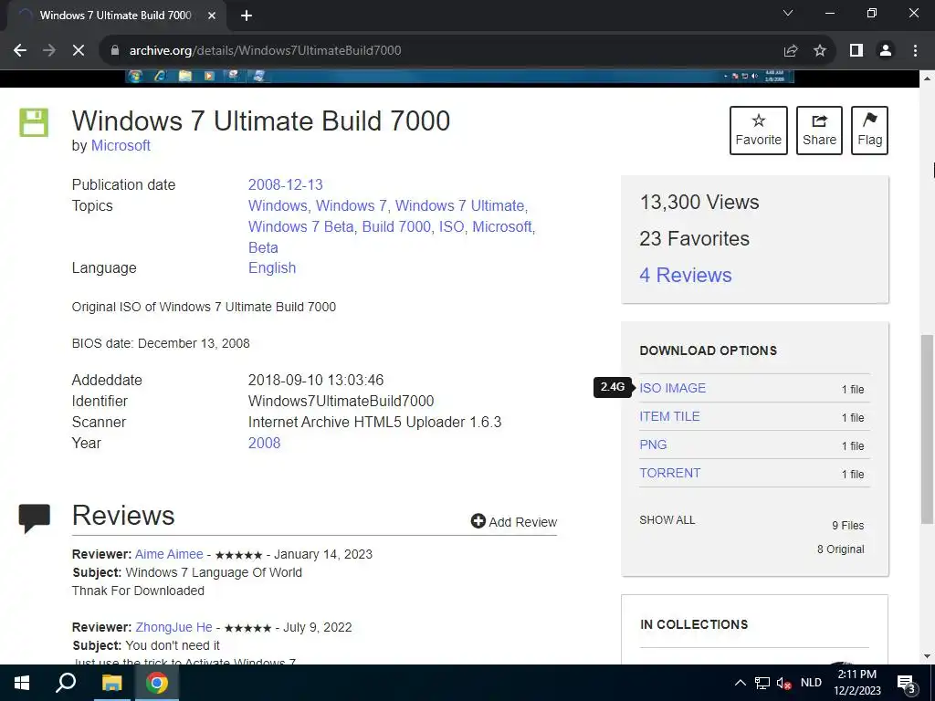Open Chrome three-dot menu
The image size is (935, 701).
915,51
